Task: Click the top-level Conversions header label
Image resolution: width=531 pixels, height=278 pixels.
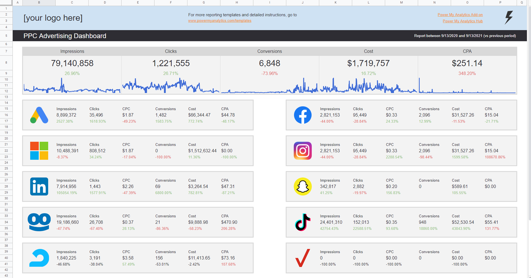Action: (269, 52)
